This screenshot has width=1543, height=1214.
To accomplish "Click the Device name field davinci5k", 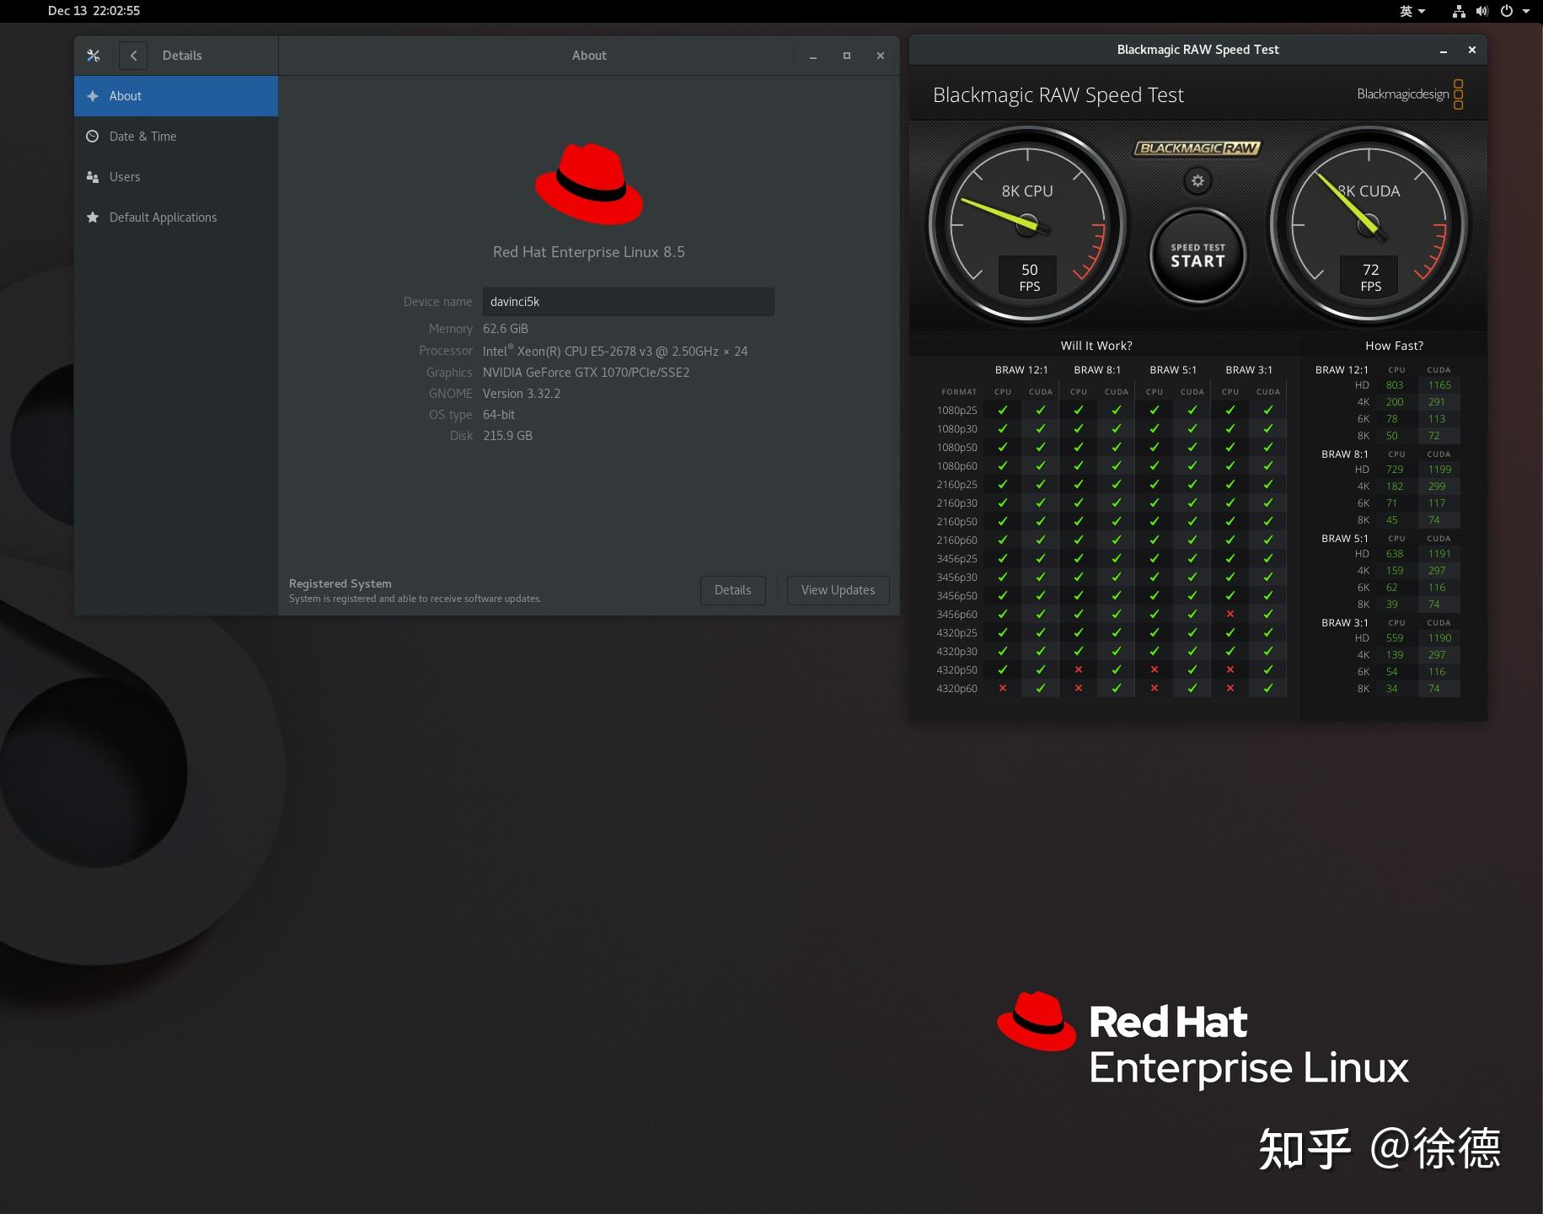I will (628, 302).
